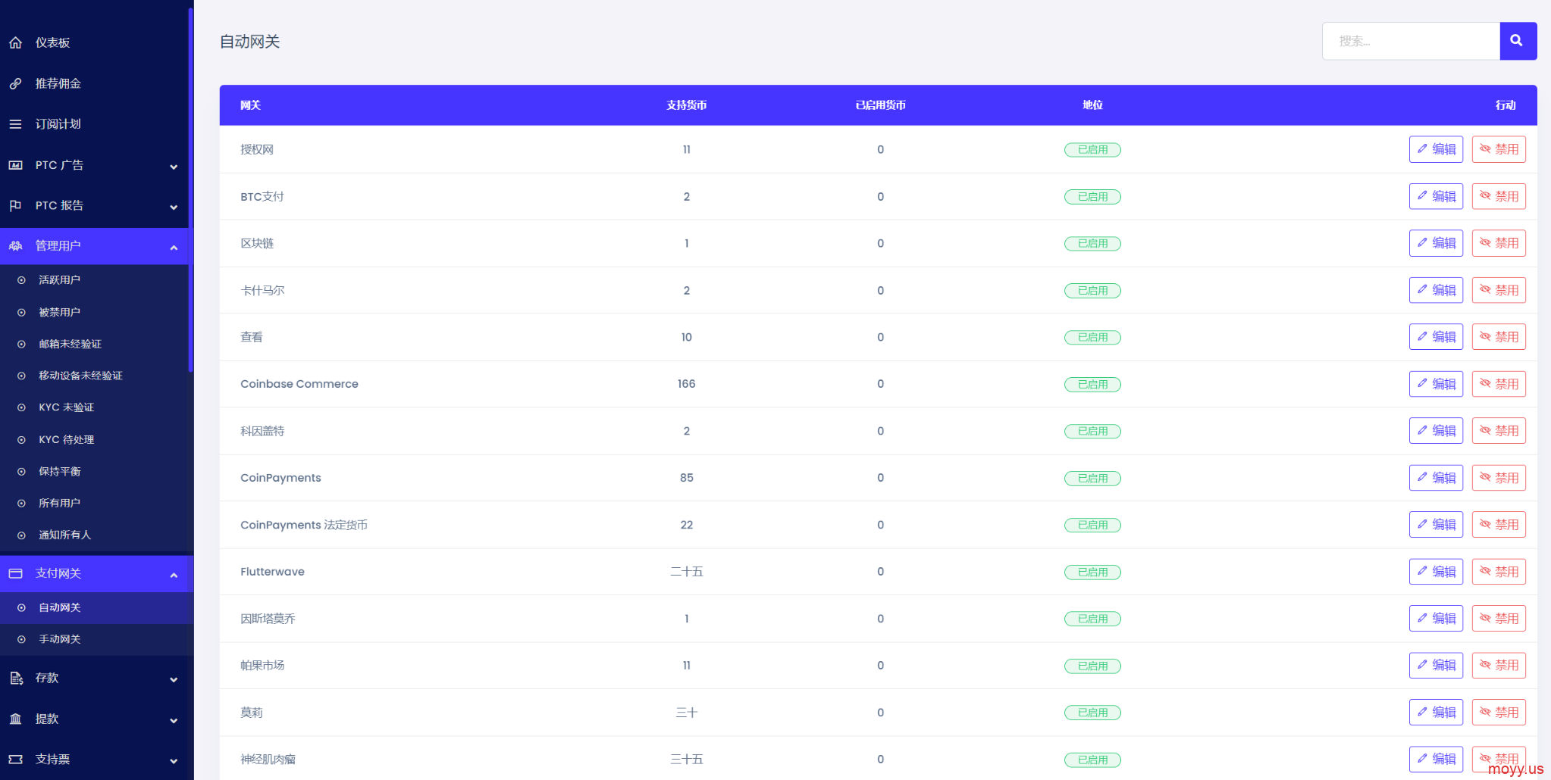
Task: Edit the BTC支付 gateway
Action: 1436,196
